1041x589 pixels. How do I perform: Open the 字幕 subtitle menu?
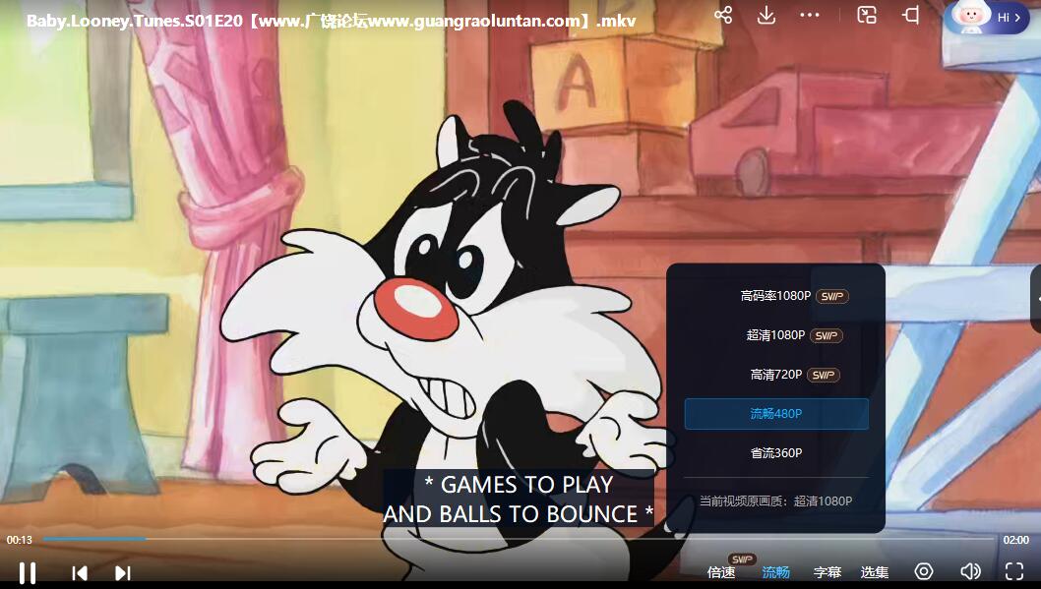click(827, 571)
